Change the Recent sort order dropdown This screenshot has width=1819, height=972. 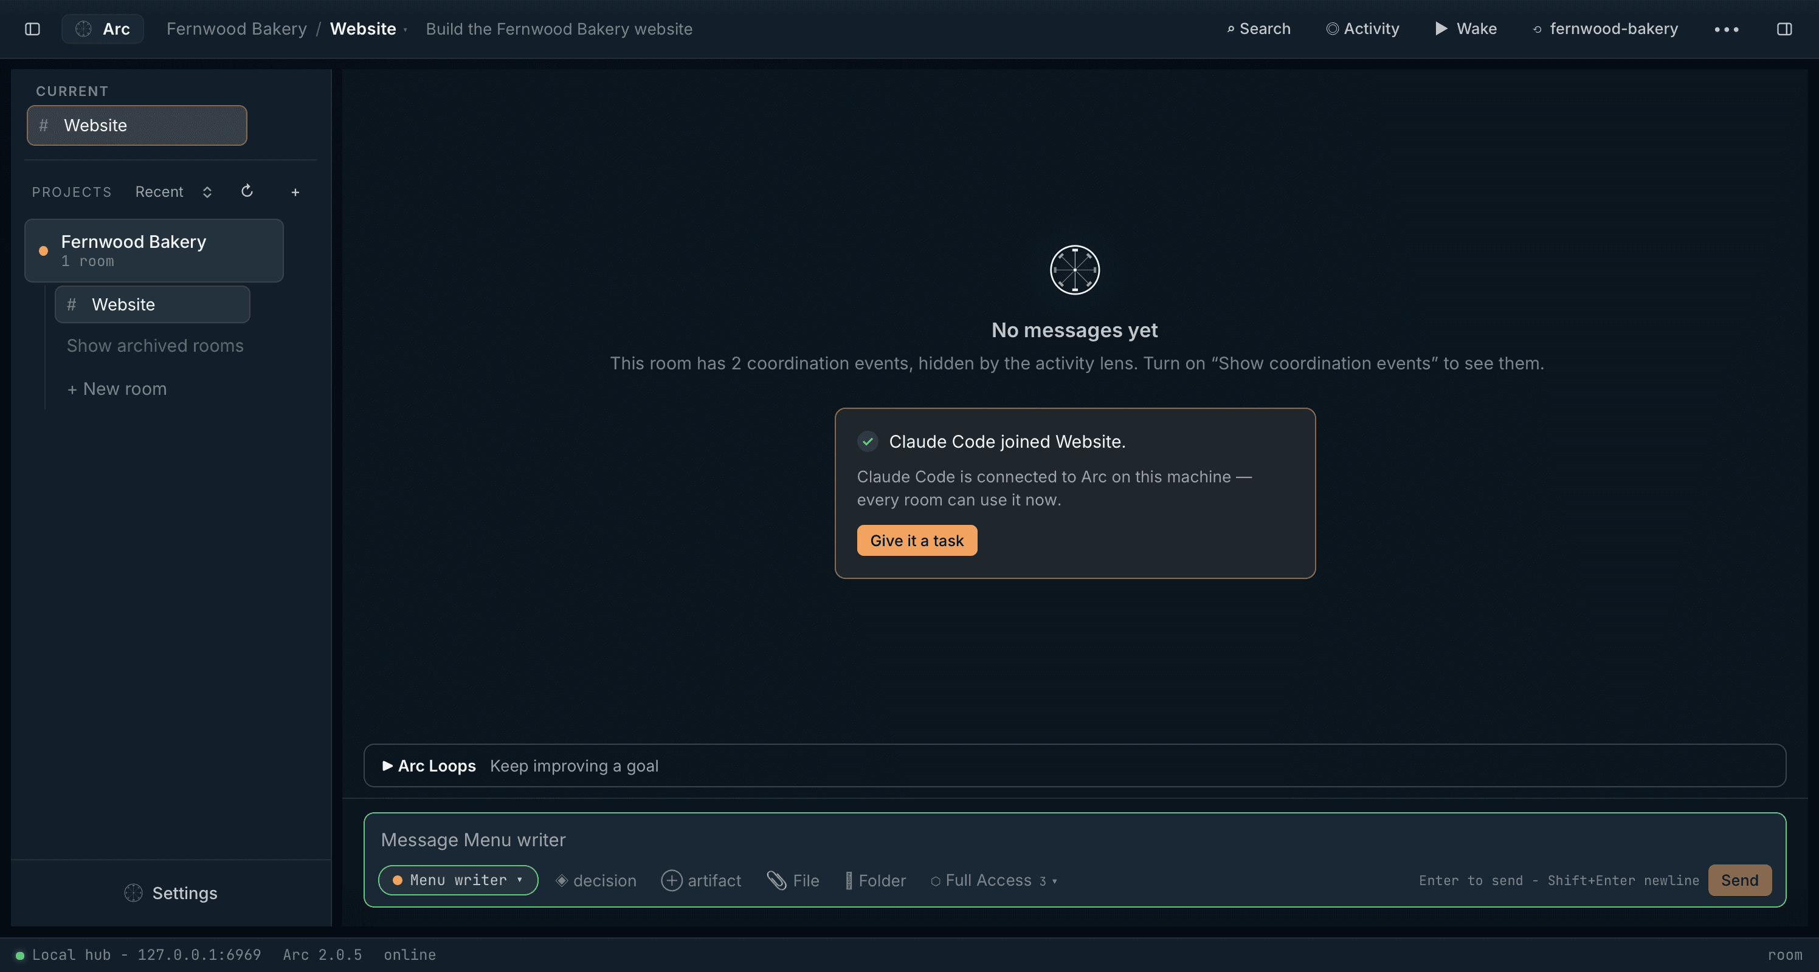click(x=174, y=192)
